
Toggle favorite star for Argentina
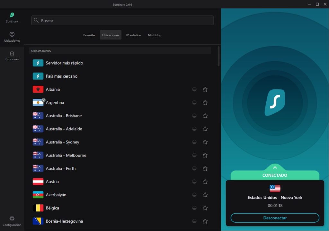(x=205, y=103)
